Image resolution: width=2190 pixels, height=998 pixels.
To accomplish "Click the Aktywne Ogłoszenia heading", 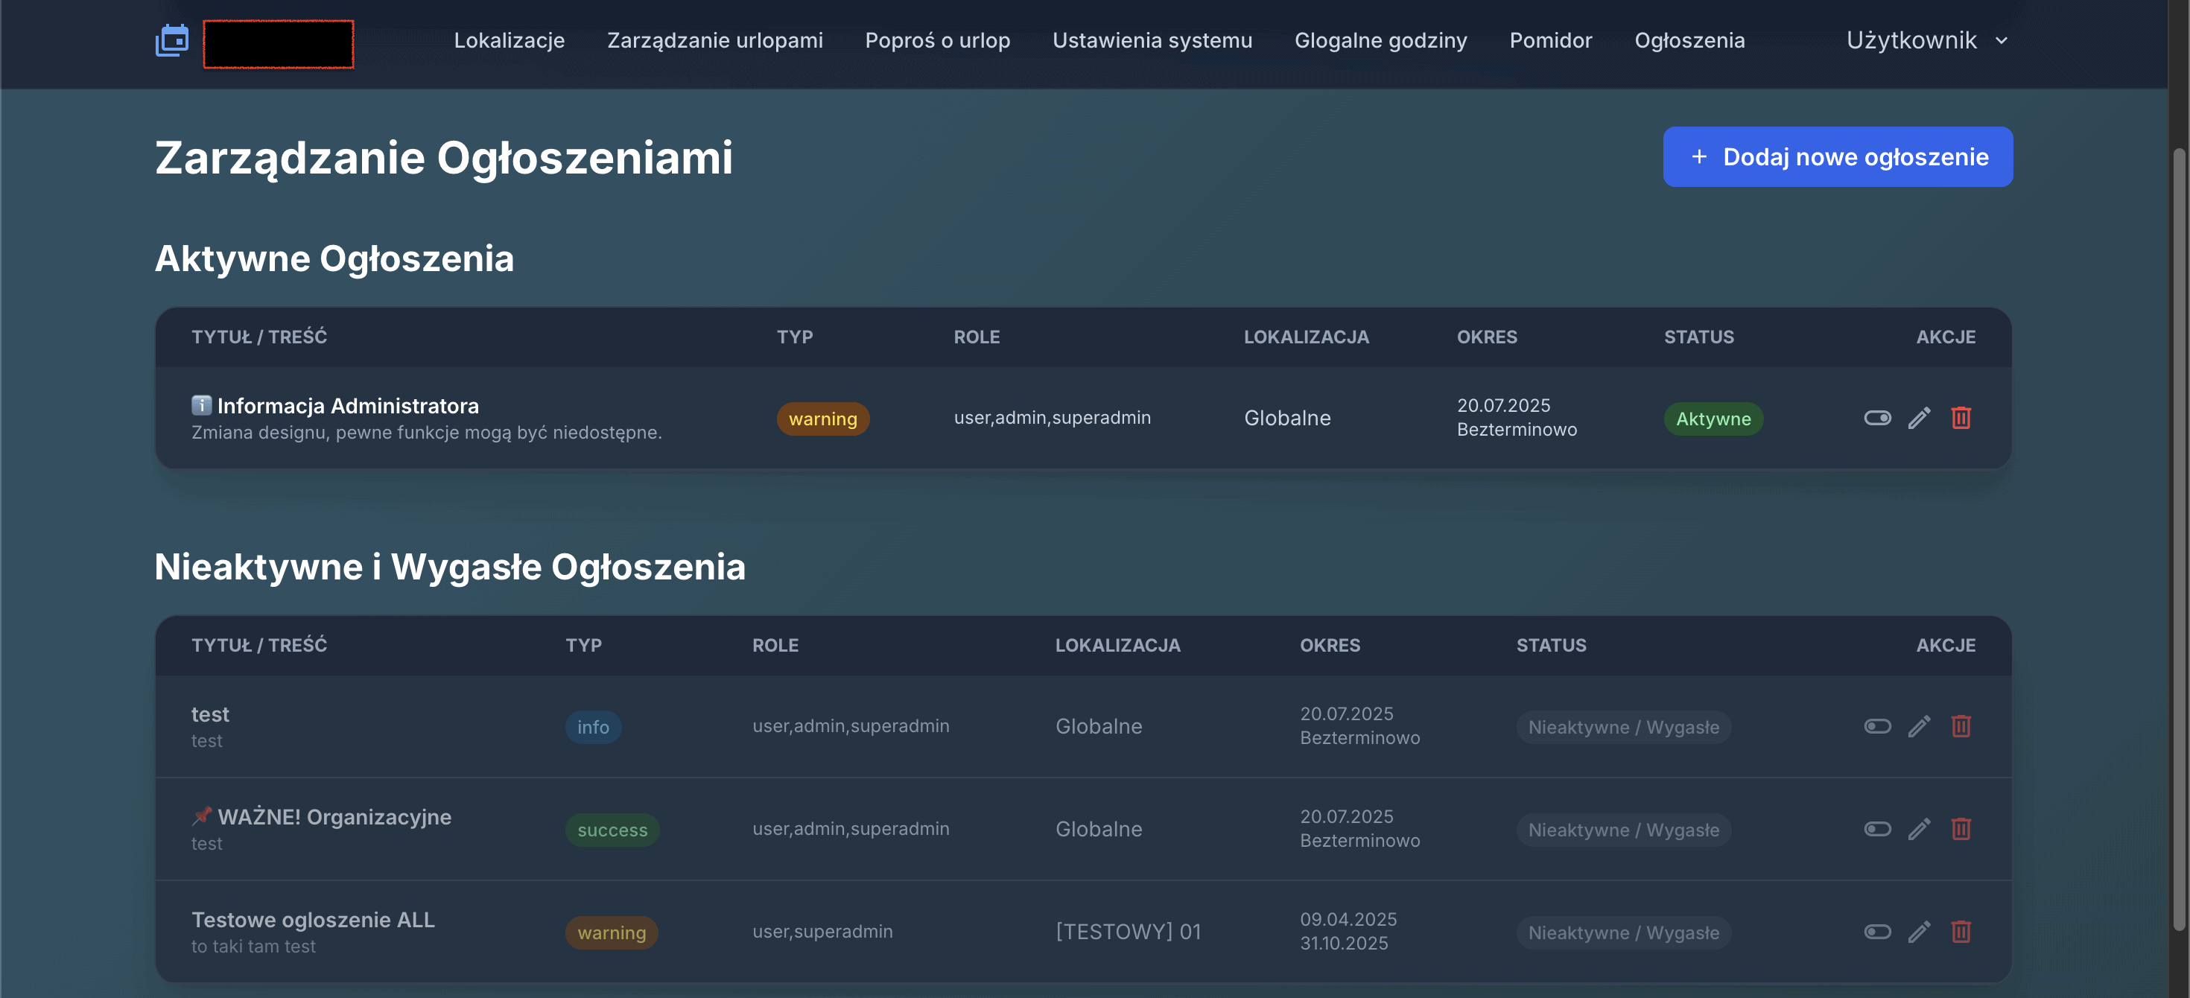I will (334, 258).
